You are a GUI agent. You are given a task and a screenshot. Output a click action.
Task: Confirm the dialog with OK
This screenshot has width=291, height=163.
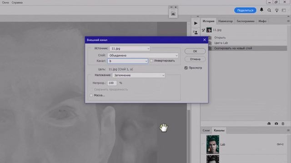(195, 51)
